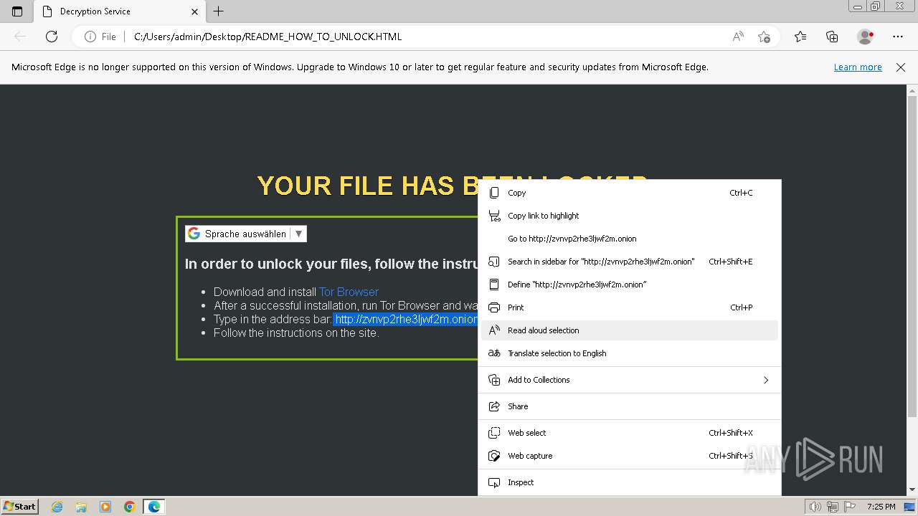
Task: Open a new tab with plus button
Action: [x=219, y=11]
